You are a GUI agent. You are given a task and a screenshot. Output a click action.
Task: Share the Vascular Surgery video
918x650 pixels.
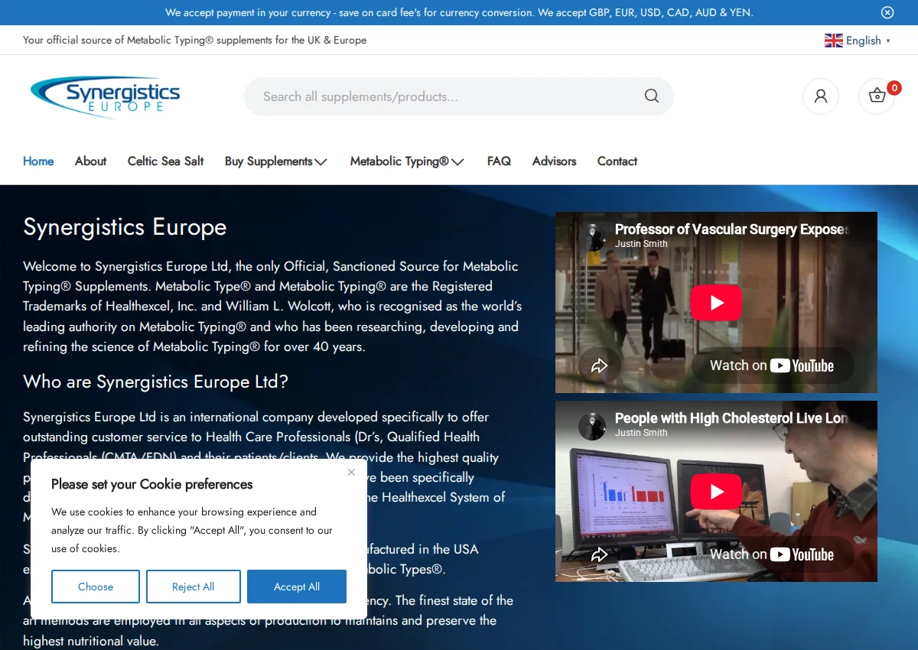(x=600, y=366)
